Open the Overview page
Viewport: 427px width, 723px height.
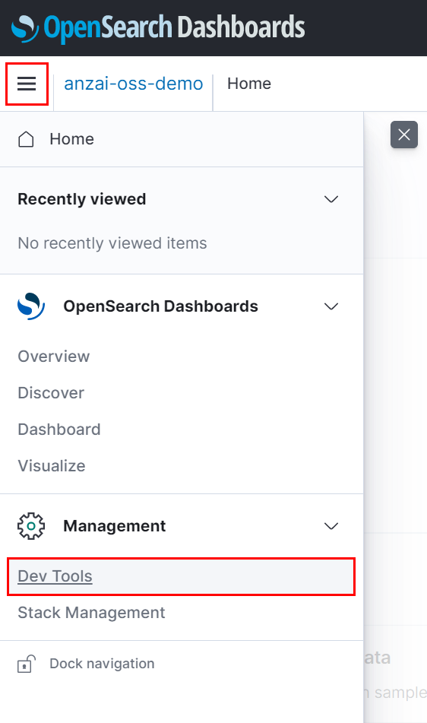tap(54, 357)
